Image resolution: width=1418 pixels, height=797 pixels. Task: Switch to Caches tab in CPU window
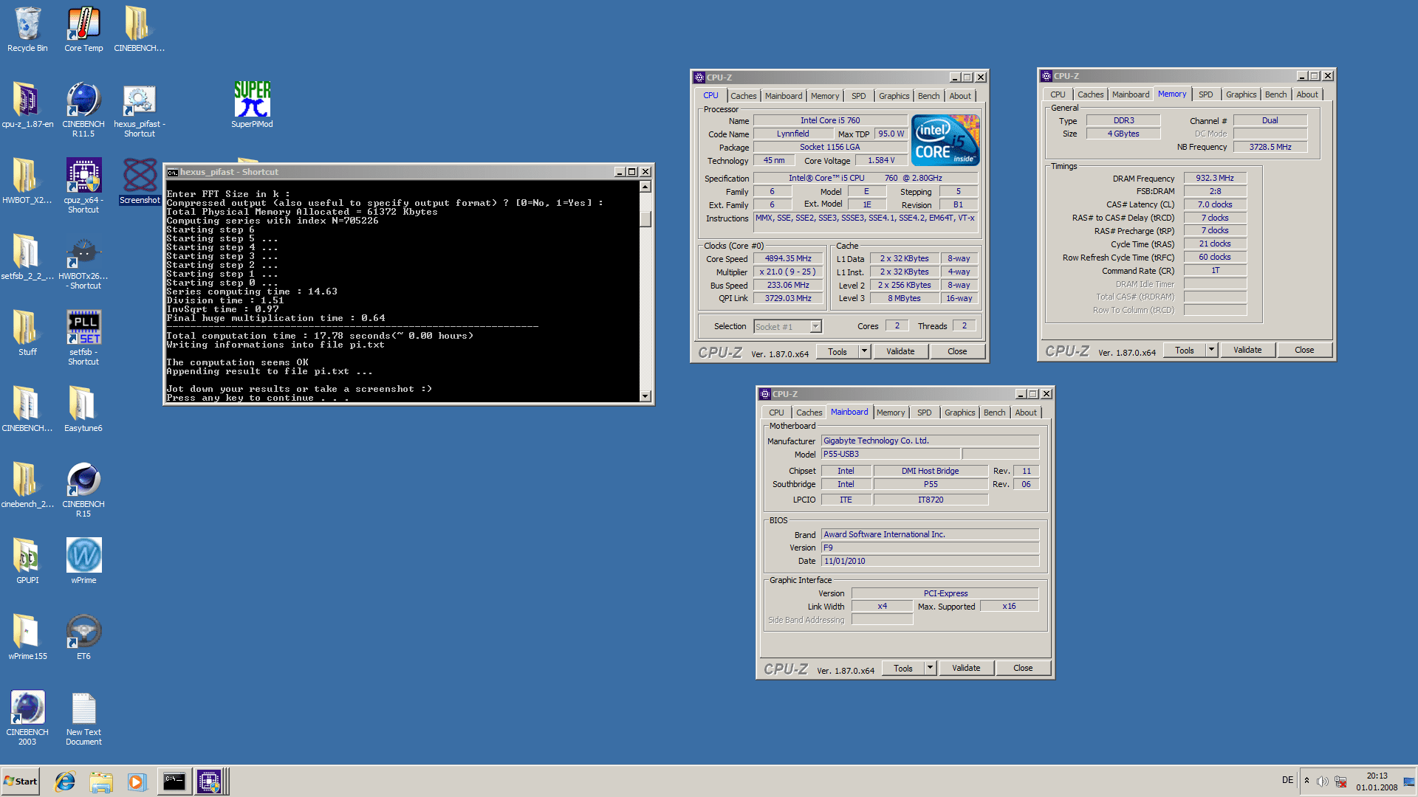point(743,96)
